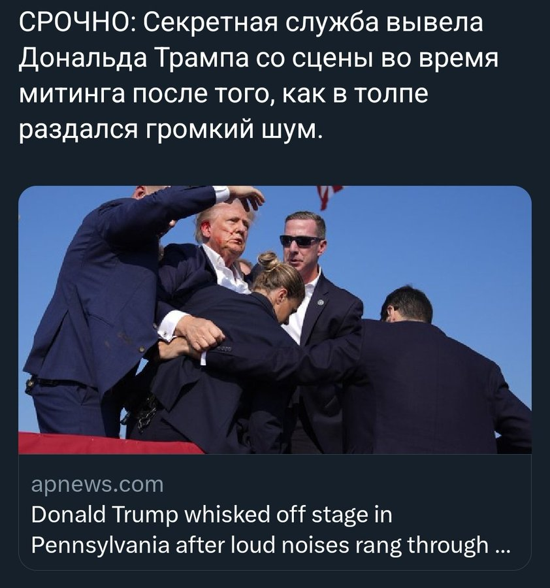Click the apnews.com domain label
The image size is (550, 588).
(97, 485)
